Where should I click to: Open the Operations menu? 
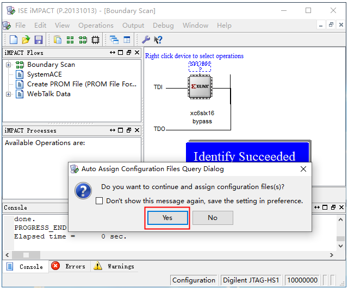96,26
